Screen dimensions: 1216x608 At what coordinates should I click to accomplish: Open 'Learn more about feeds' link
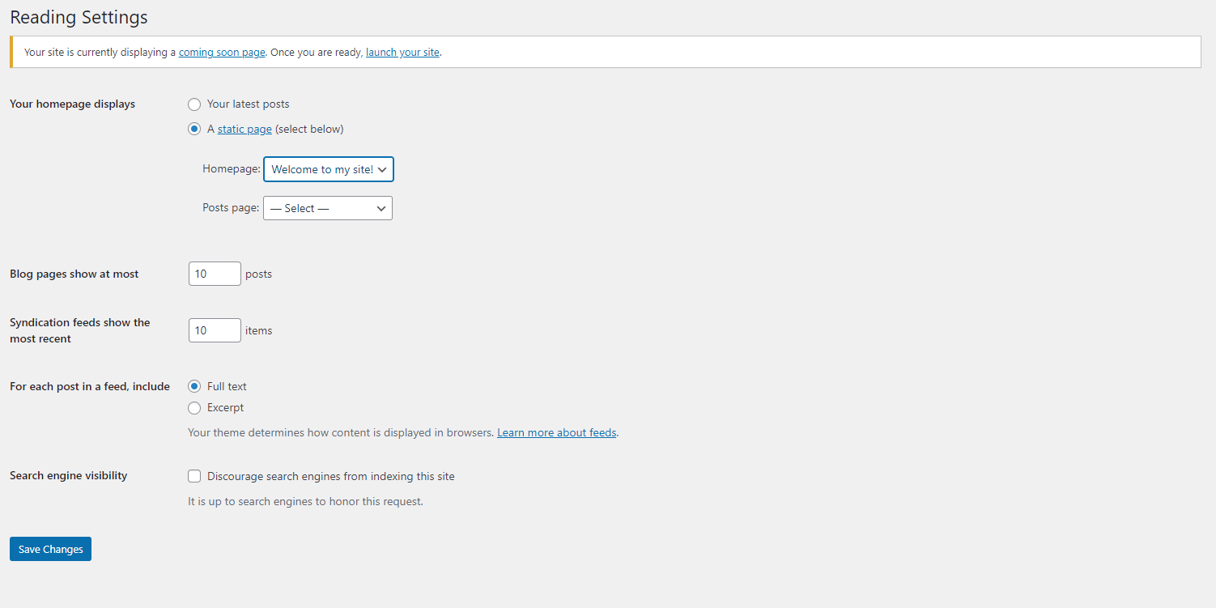(x=557, y=432)
